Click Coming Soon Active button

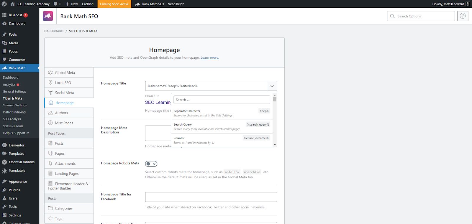pyautogui.click(x=114, y=4)
